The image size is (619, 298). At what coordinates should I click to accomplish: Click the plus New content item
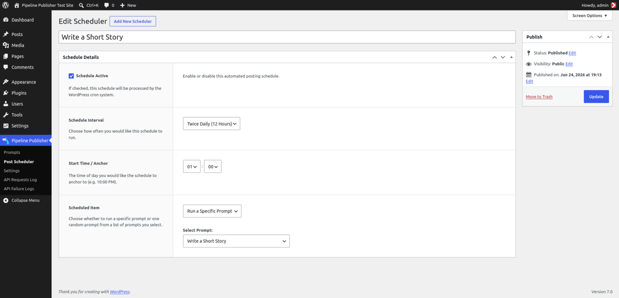point(128,5)
